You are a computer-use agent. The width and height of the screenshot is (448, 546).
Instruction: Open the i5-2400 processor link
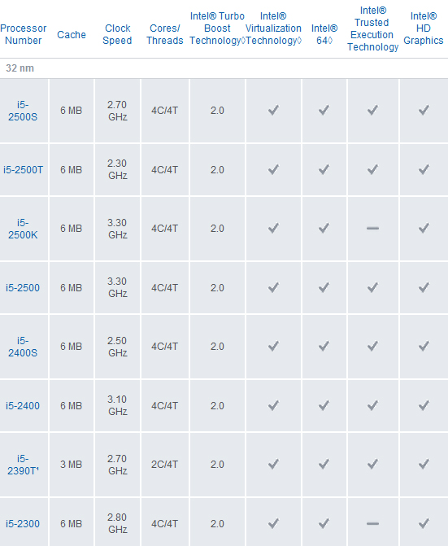pyautogui.click(x=23, y=406)
